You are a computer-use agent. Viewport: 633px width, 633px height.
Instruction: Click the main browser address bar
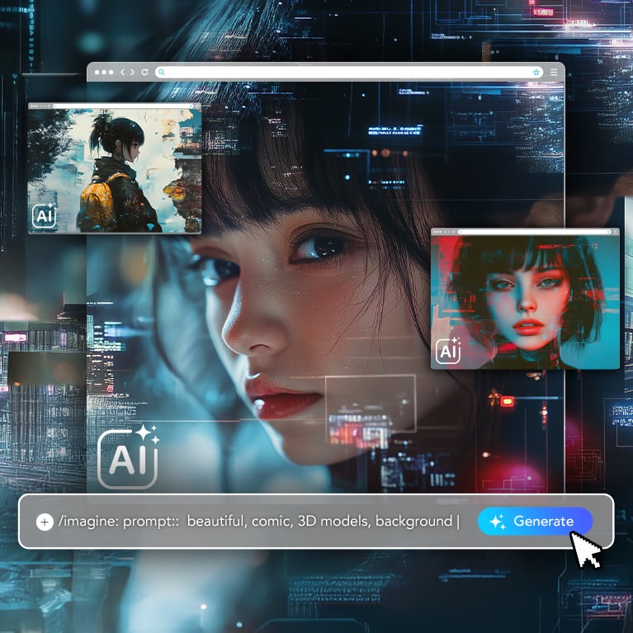point(347,73)
